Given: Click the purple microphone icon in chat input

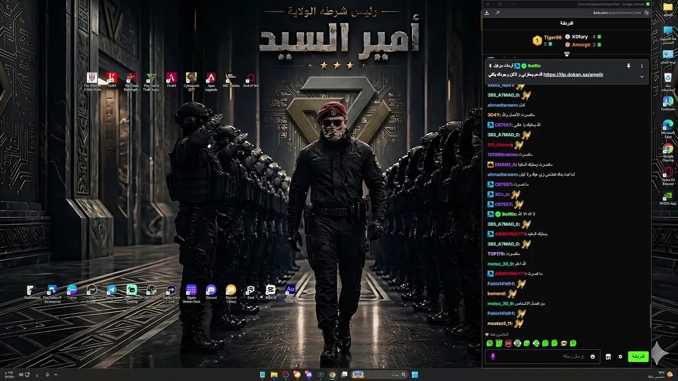Looking at the screenshot, I should (x=493, y=357).
